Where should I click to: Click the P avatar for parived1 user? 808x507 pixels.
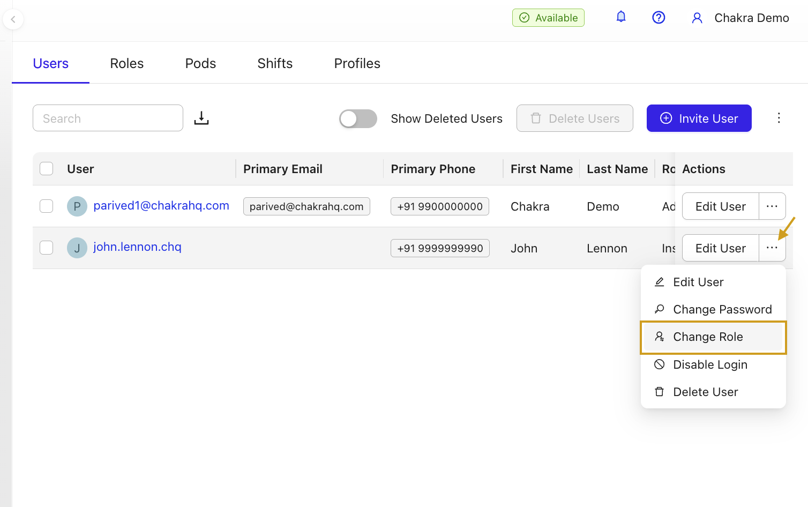[77, 206]
